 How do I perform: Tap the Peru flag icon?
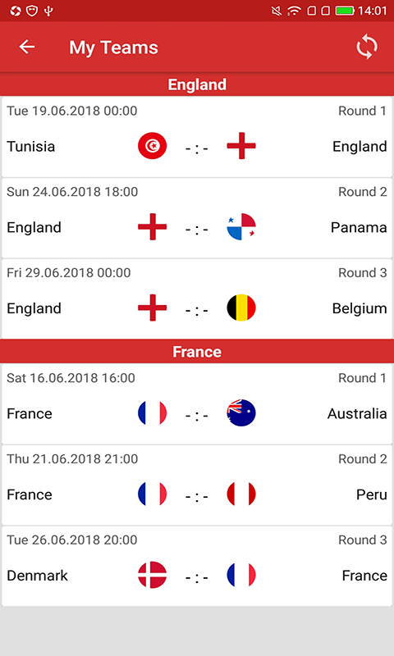241,494
